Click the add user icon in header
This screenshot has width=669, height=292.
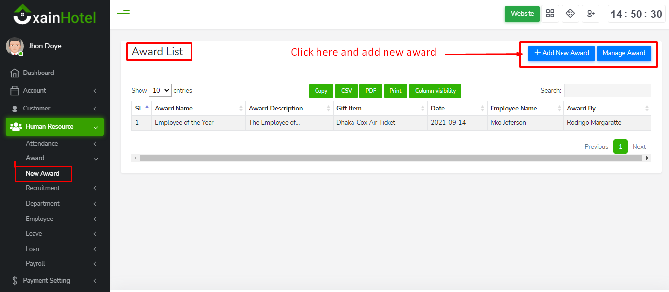[x=590, y=14]
